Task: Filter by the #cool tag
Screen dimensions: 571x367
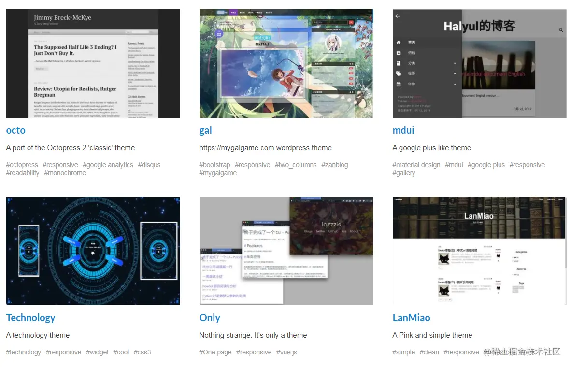Action: pyautogui.click(x=121, y=353)
